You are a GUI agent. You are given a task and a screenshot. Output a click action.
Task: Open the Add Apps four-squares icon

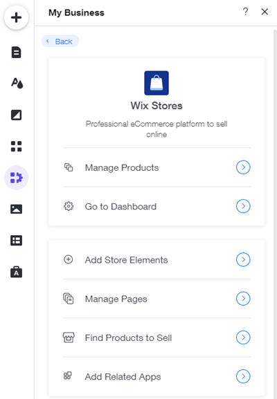coord(17,147)
